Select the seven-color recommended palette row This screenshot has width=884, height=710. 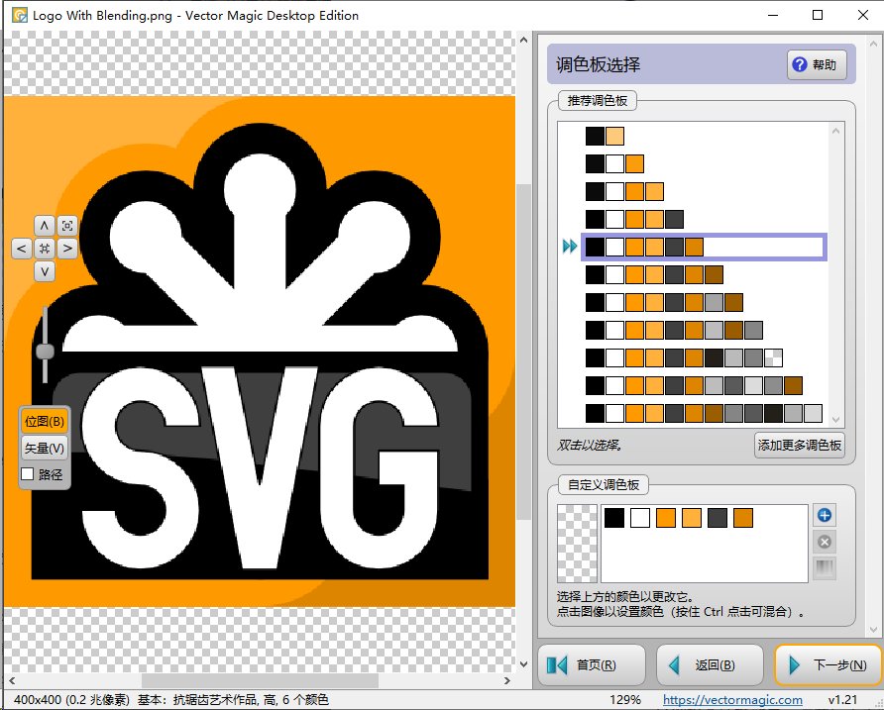click(x=703, y=274)
